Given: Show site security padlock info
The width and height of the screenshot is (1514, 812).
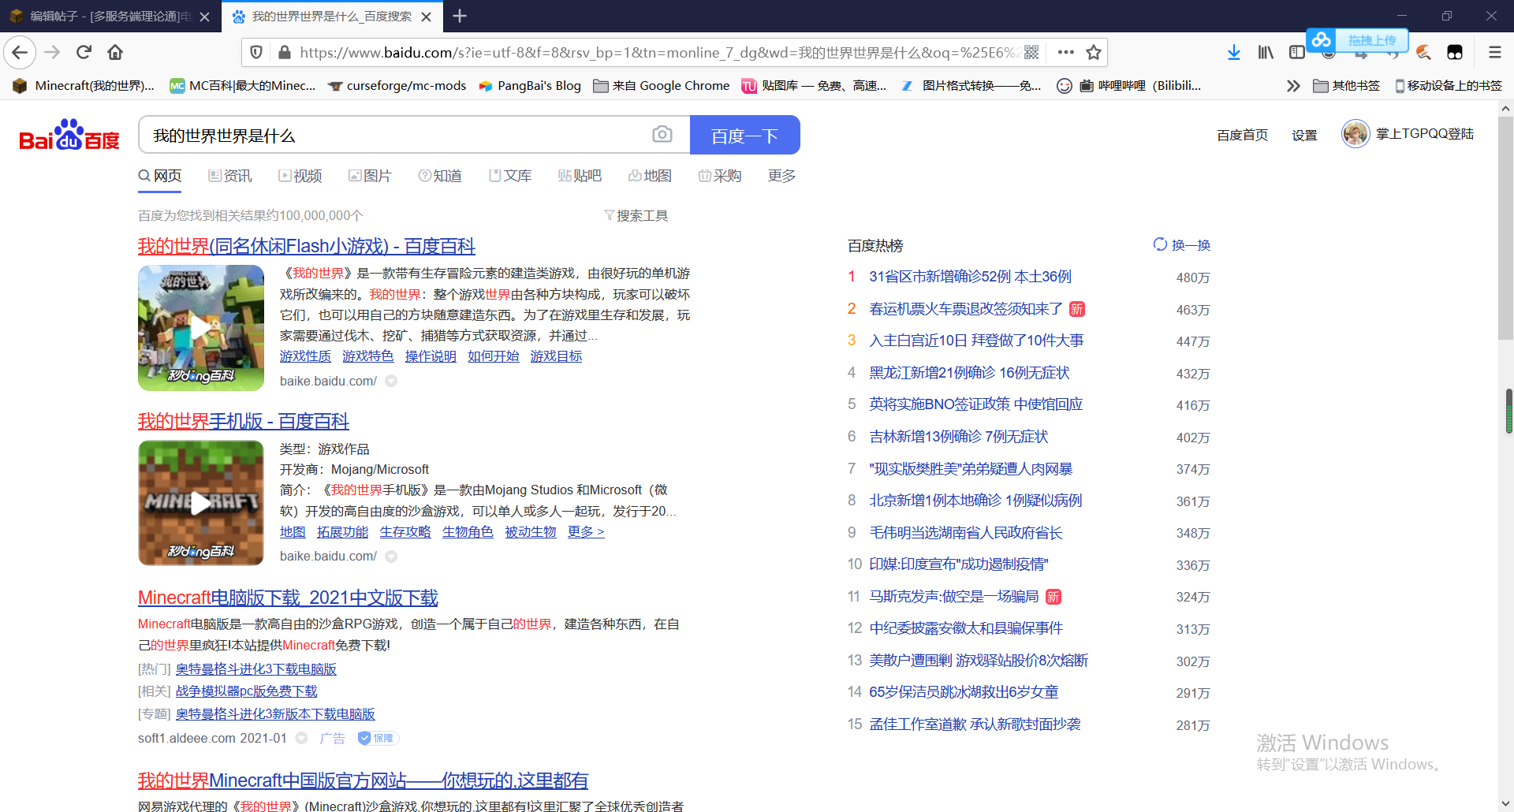Looking at the screenshot, I should (285, 53).
